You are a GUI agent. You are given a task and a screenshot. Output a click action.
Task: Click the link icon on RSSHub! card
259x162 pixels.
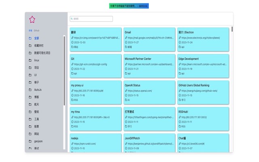[180, 117]
